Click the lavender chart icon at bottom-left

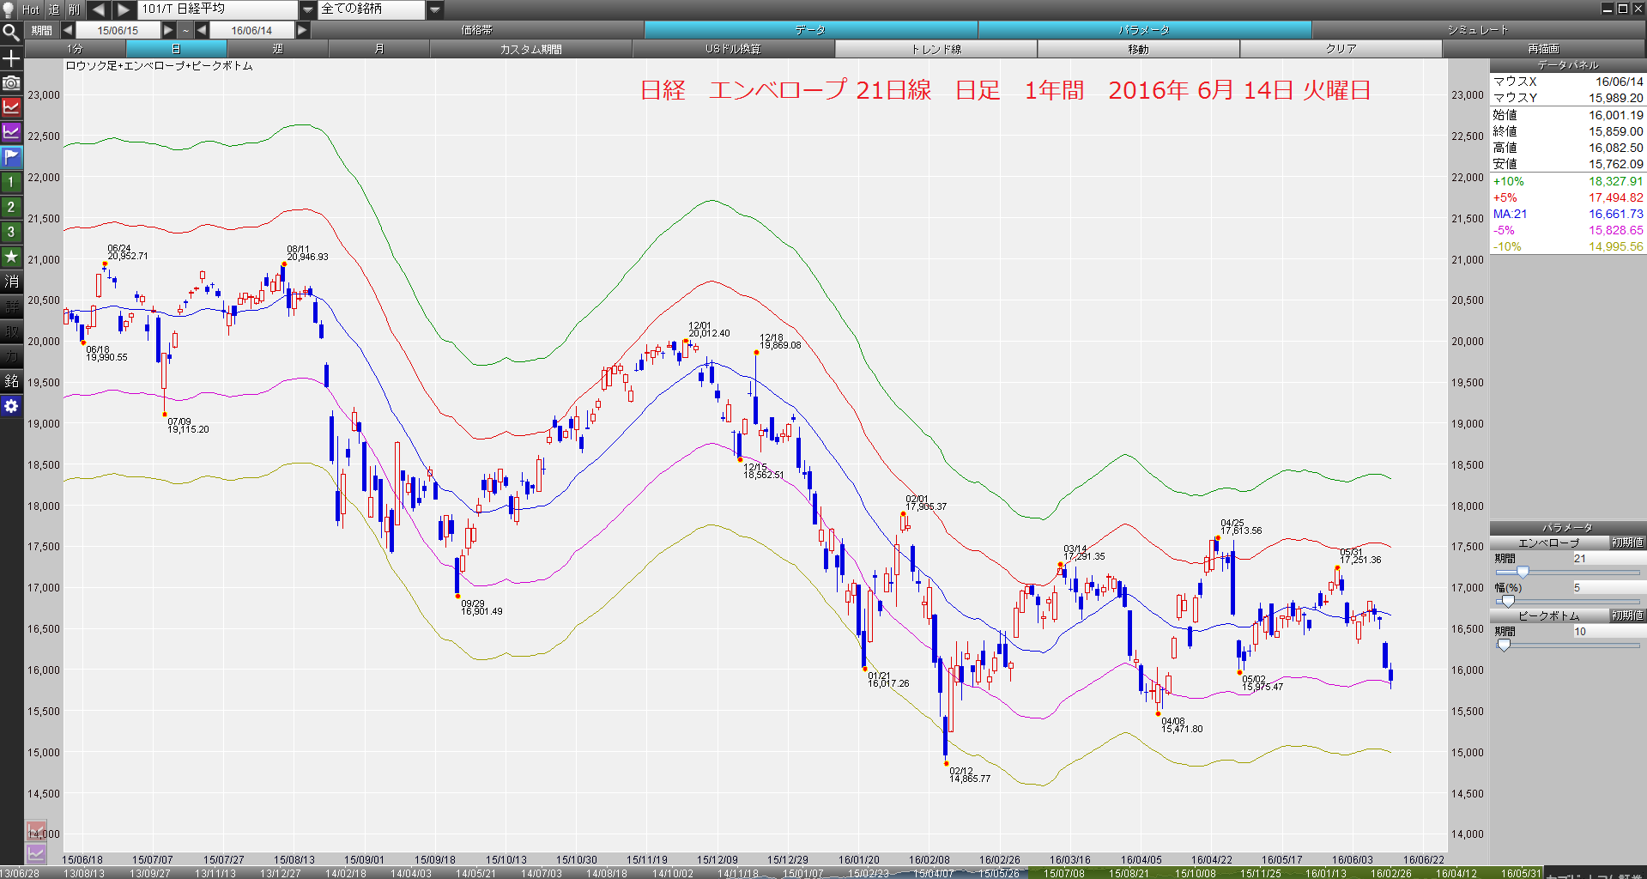tap(36, 853)
